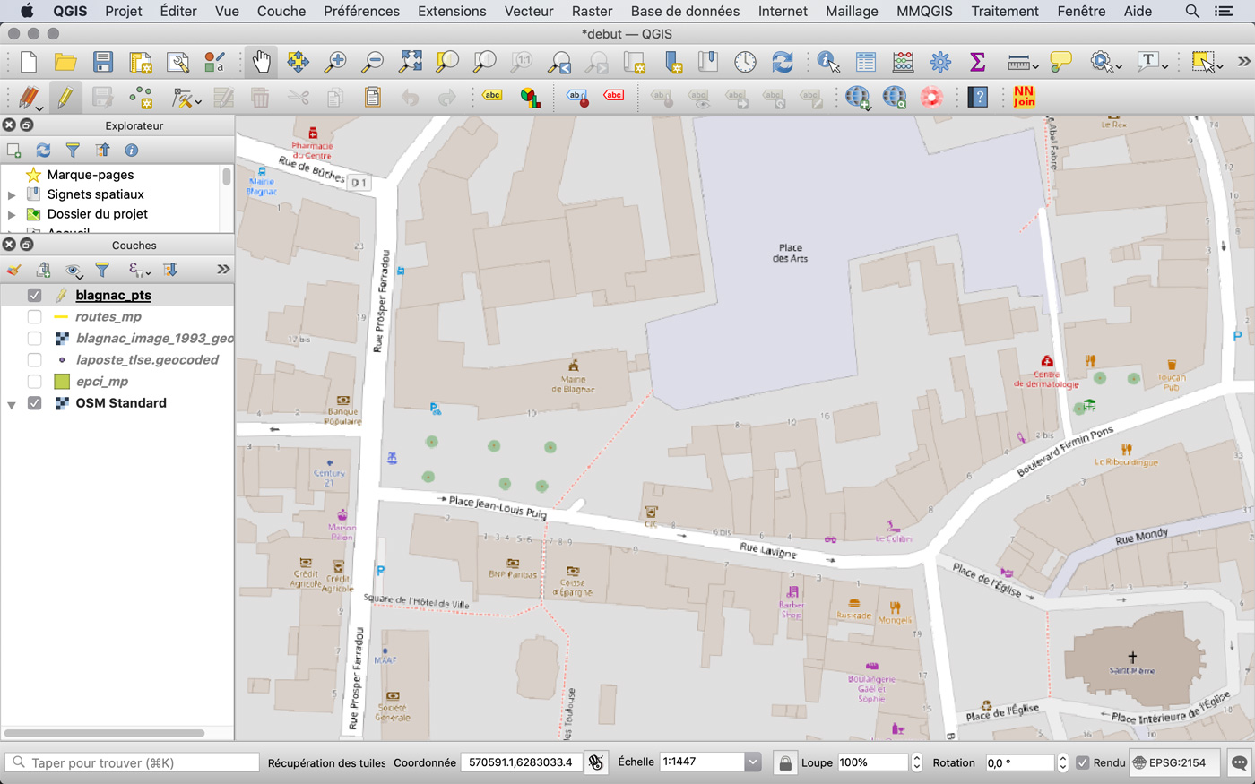Click the Refresh map icon

pyautogui.click(x=783, y=62)
